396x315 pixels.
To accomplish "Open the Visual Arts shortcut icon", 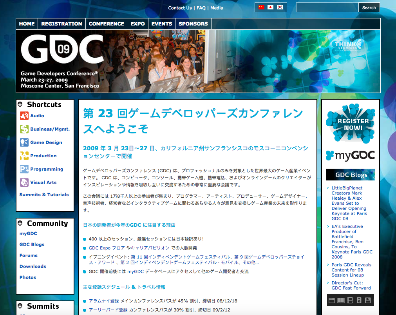I will [24, 182].
